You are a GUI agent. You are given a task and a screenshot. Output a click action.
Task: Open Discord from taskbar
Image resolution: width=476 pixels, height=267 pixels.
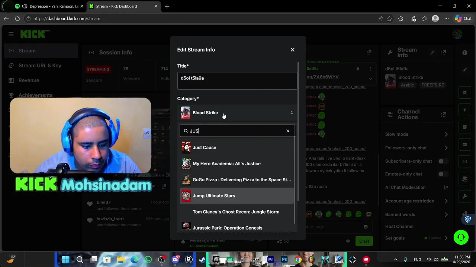[175, 260]
